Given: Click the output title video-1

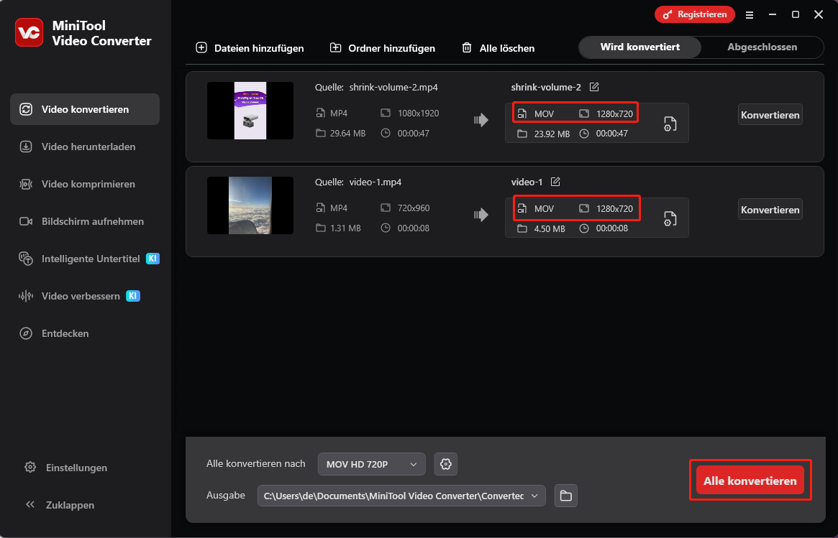Looking at the screenshot, I should pos(527,182).
